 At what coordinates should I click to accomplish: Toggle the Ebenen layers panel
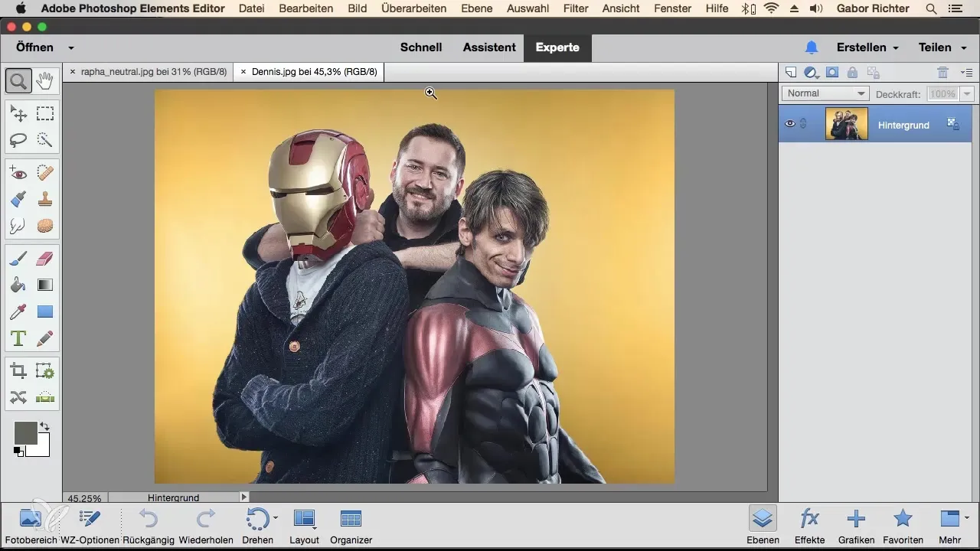pos(762,526)
